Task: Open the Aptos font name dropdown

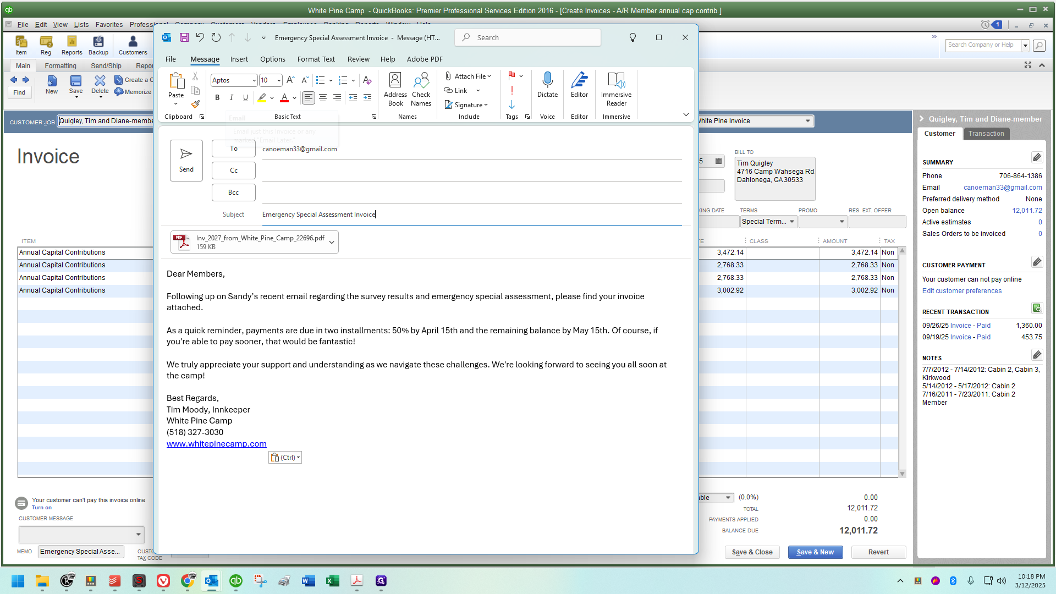Action: pos(254,80)
